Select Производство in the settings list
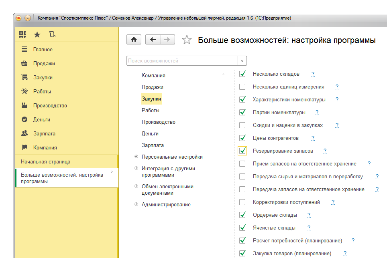This screenshot has height=258, width=387. point(158,122)
